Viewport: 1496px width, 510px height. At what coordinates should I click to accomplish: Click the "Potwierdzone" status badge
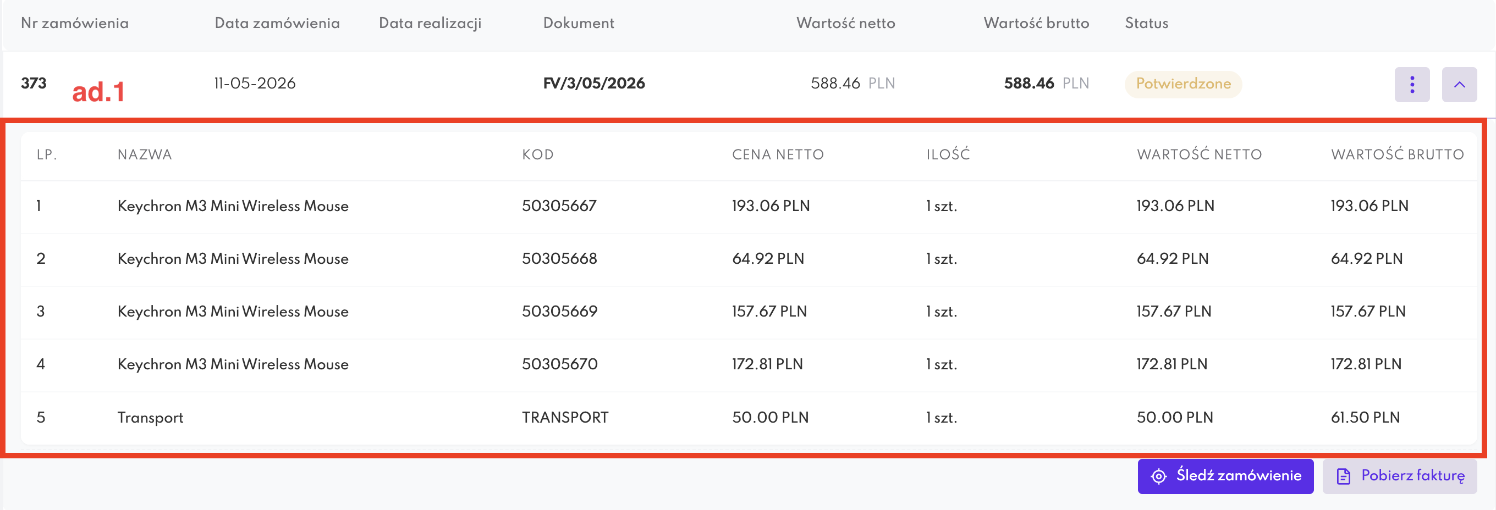1183,84
